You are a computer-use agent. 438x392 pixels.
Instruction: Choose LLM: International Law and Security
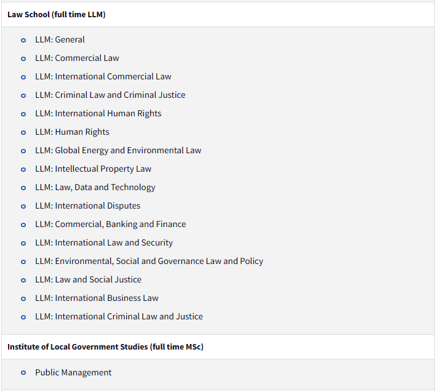click(x=104, y=242)
